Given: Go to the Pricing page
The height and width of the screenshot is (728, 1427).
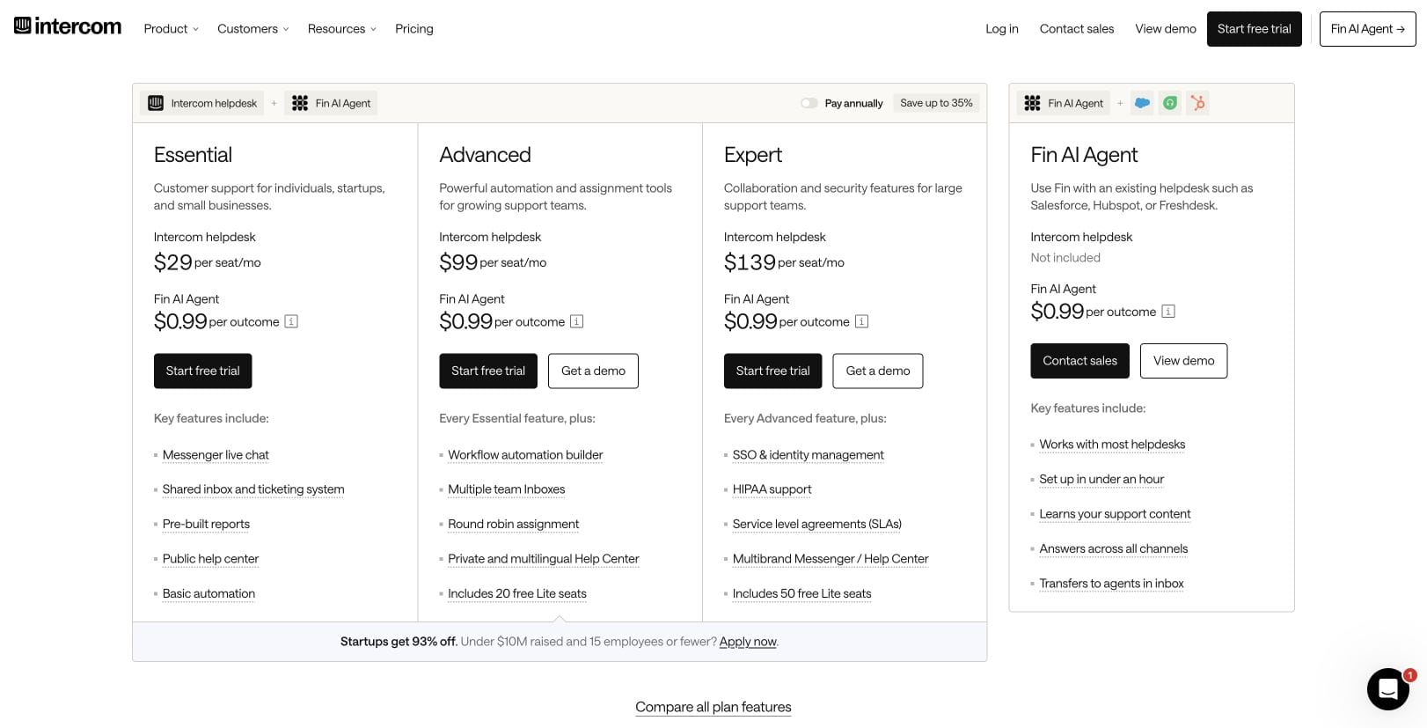Looking at the screenshot, I should tap(414, 28).
